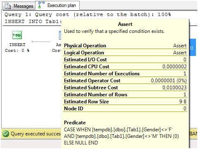
Task: Click the 'Physical Operation' row label
Action: [85, 46]
